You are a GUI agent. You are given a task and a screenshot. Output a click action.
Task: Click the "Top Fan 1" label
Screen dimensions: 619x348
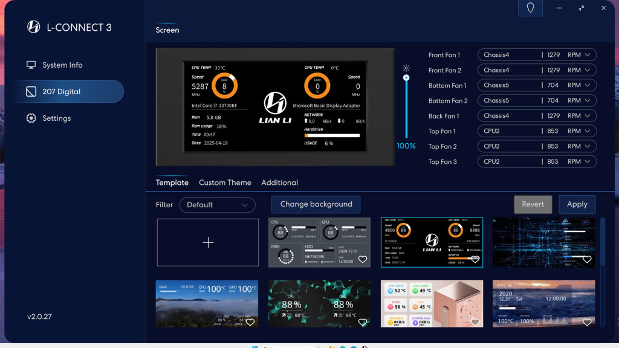[x=442, y=131]
